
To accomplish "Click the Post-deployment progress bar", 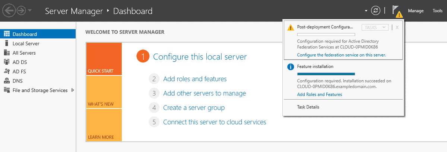I will click(326, 35).
